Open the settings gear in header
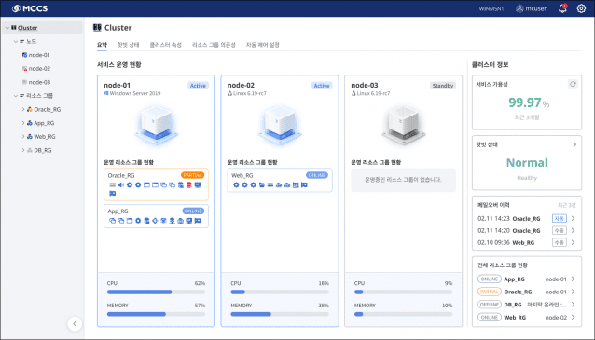 [x=581, y=8]
